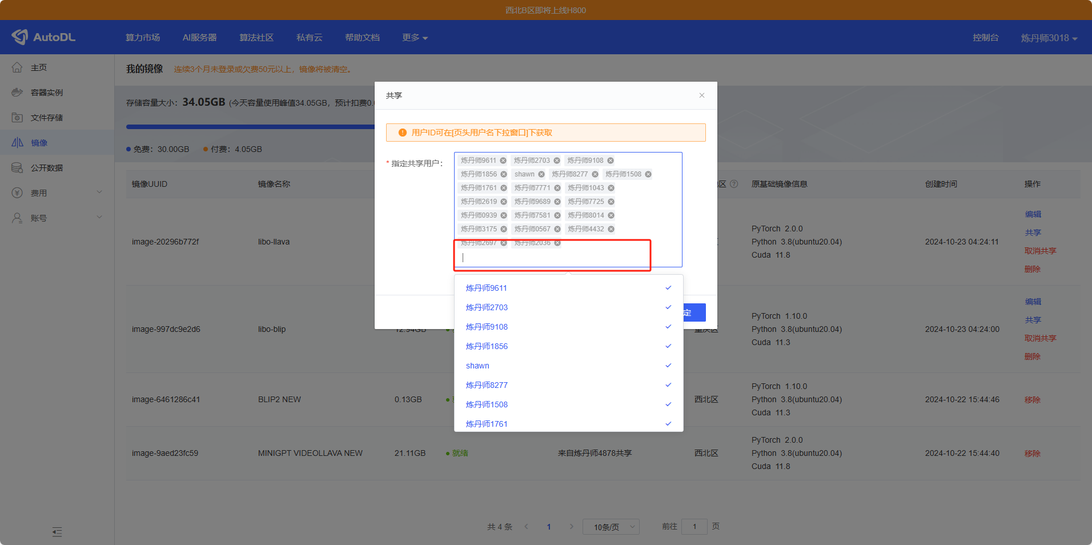1092x545 pixels.
Task: Deselect 炼丹师9108 in the dropdown list
Action: [x=569, y=327]
